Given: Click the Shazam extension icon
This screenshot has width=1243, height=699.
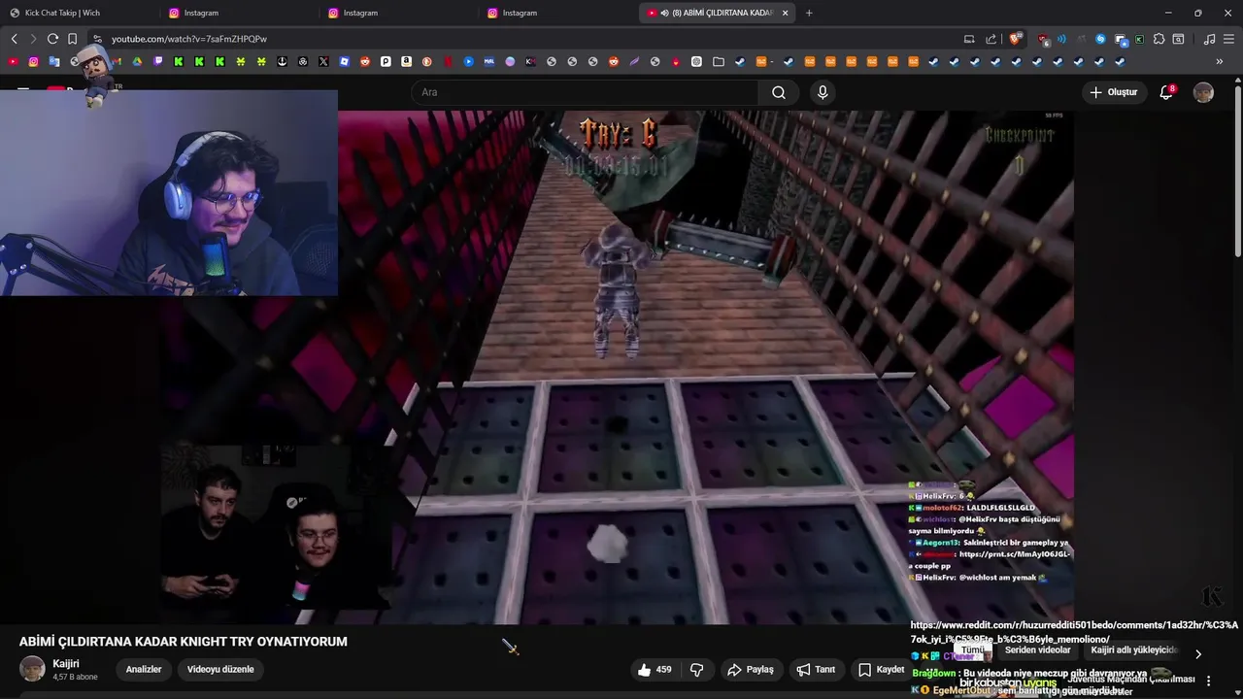Looking at the screenshot, I should point(1100,39).
